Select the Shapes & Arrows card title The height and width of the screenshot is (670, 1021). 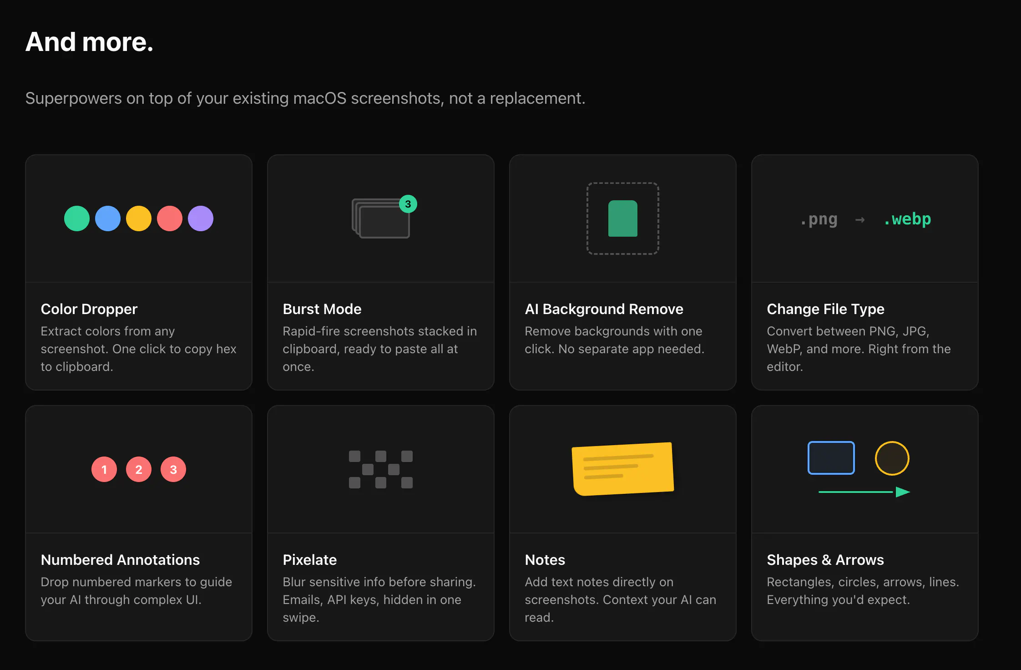[x=825, y=560]
